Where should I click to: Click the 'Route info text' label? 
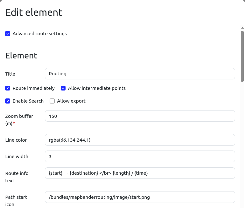[17, 177]
